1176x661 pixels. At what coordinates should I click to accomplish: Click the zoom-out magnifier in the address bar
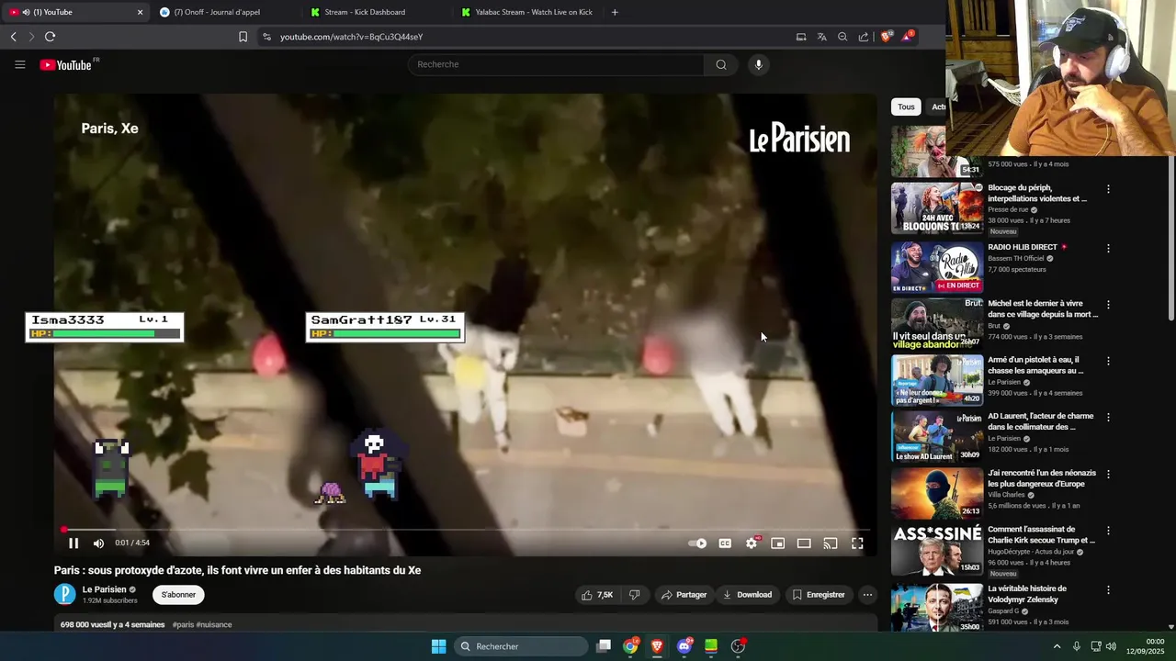(x=842, y=37)
